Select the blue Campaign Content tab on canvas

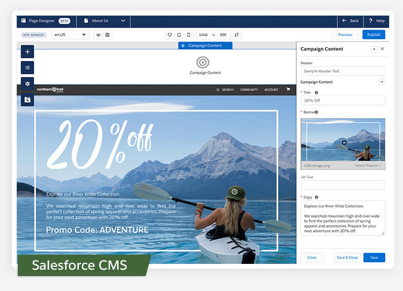[206, 46]
